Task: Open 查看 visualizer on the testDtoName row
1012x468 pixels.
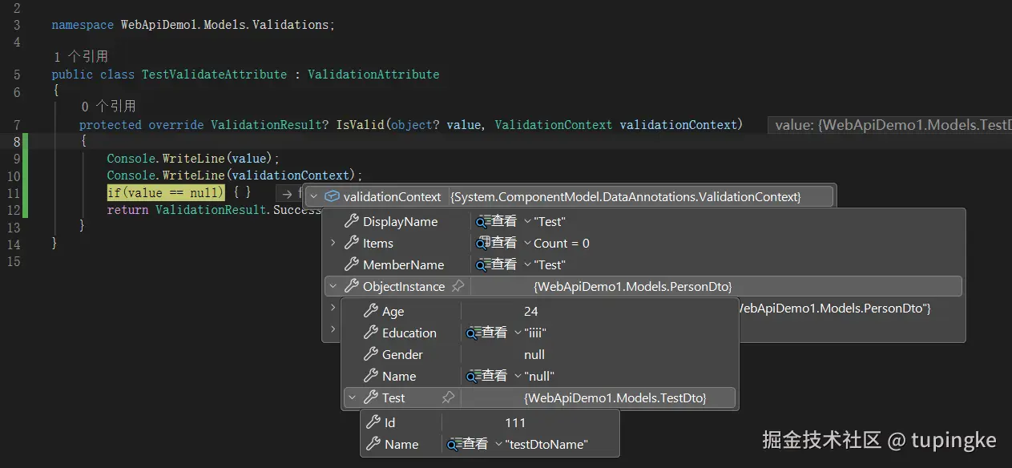Action: tap(468, 444)
